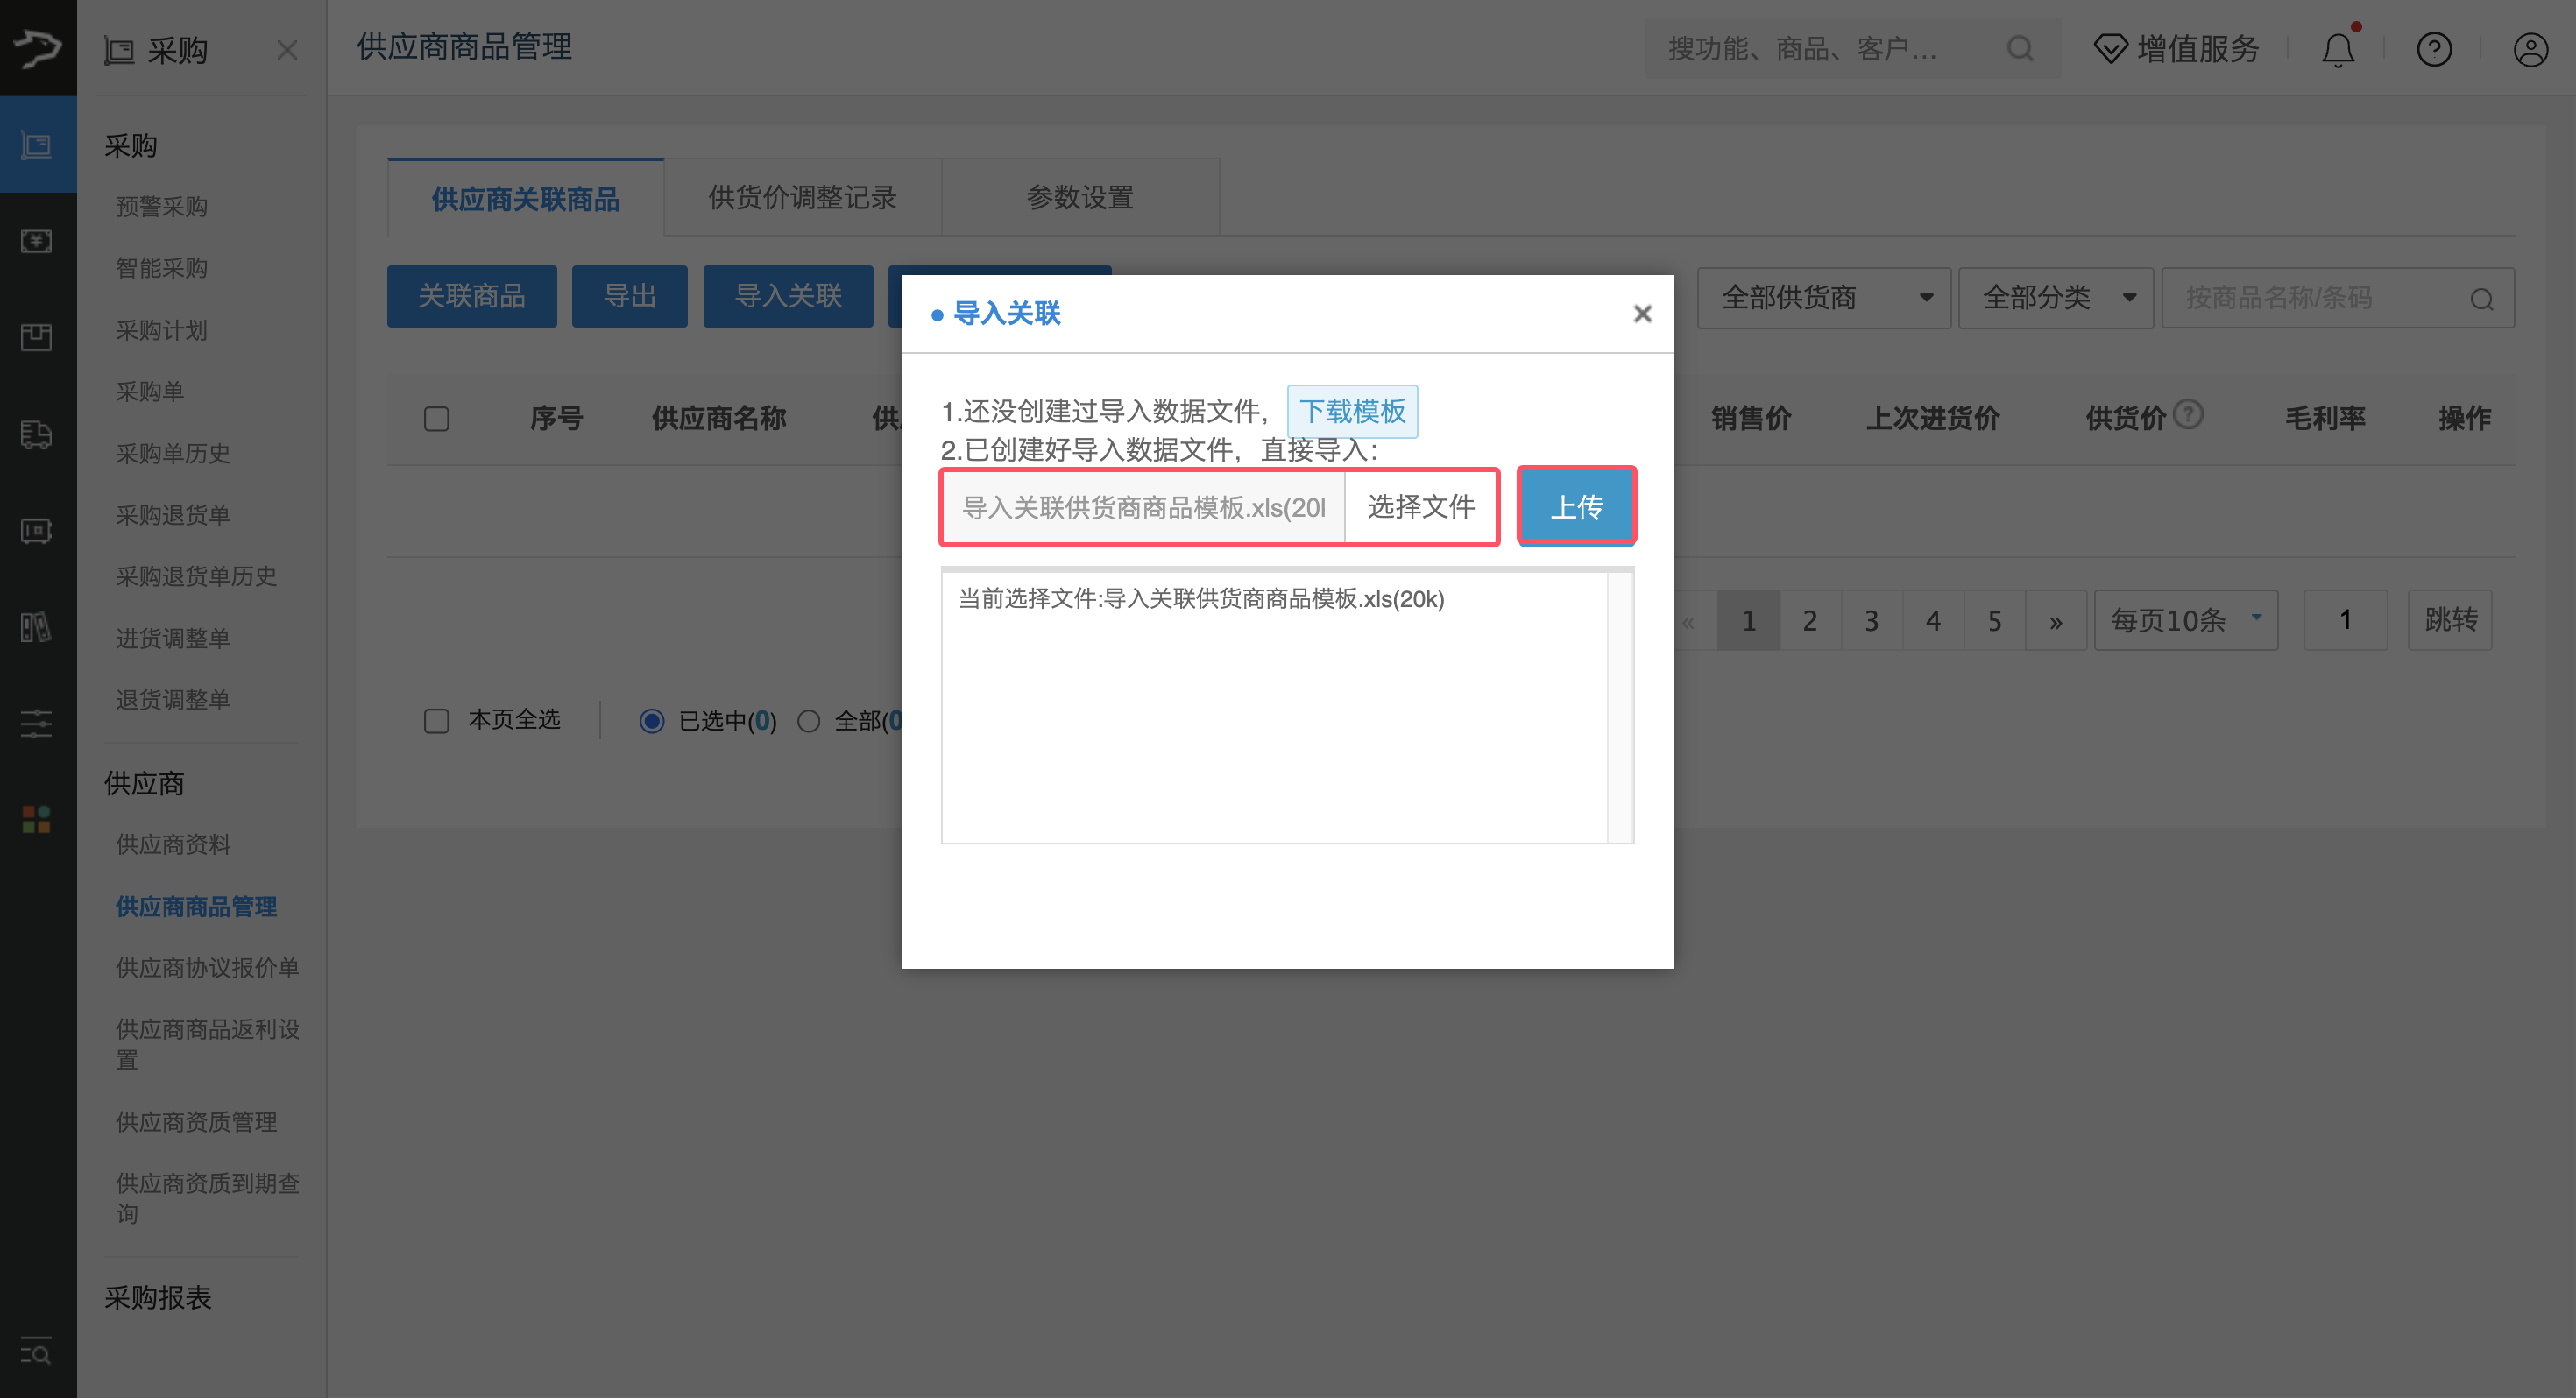Open the help question-mark icon in top bar
The width and height of the screenshot is (2576, 1398).
pos(2434,48)
